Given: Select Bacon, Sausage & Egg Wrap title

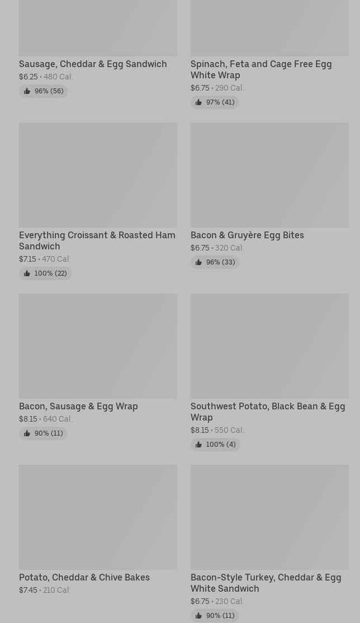Looking at the screenshot, I should pos(78,406).
